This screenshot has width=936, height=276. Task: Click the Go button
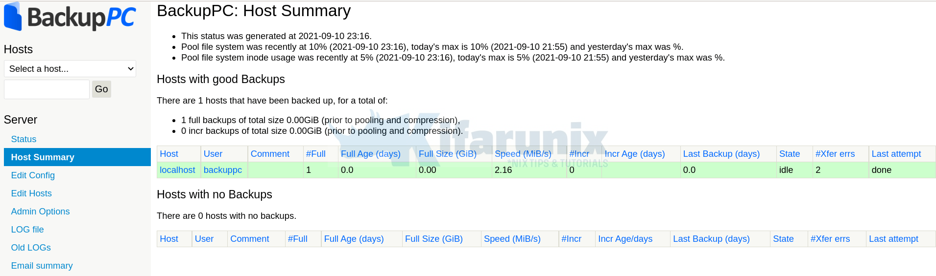pyautogui.click(x=101, y=89)
